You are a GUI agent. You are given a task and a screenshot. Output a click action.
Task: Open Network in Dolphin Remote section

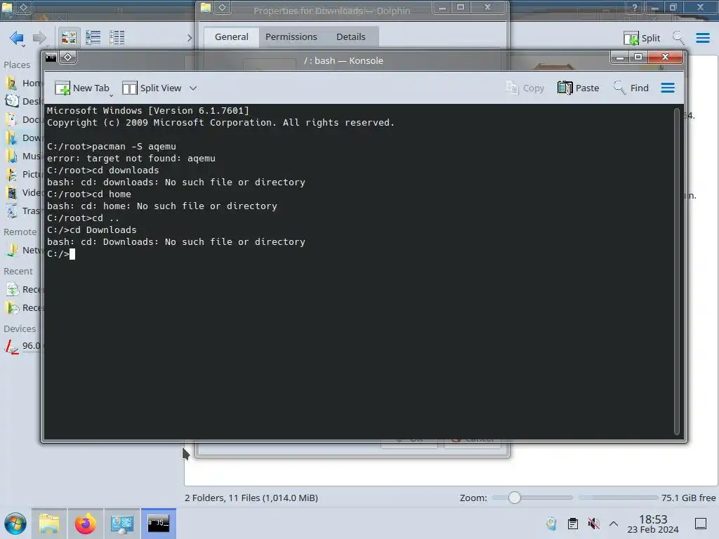pos(23,251)
